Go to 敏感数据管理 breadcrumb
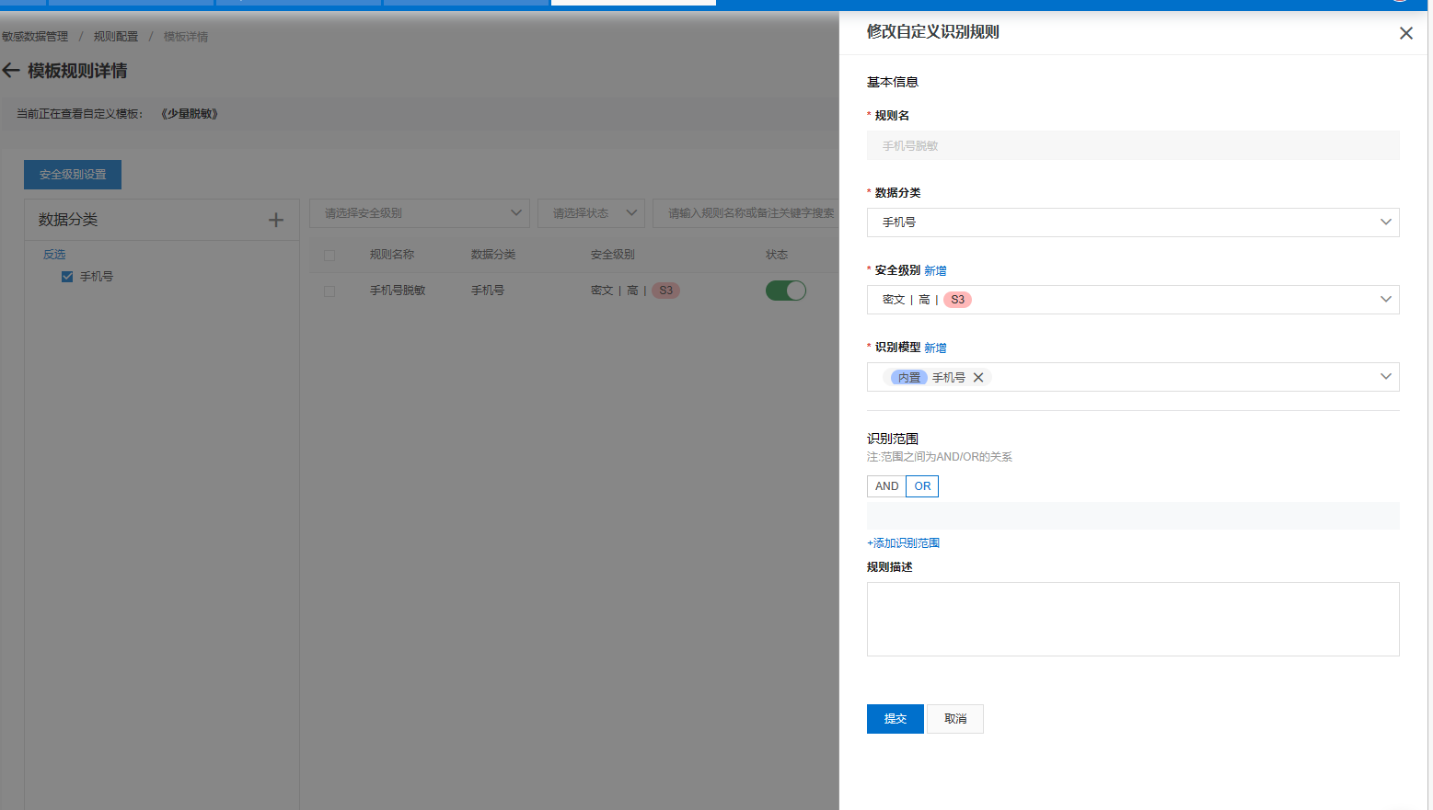 coord(35,37)
